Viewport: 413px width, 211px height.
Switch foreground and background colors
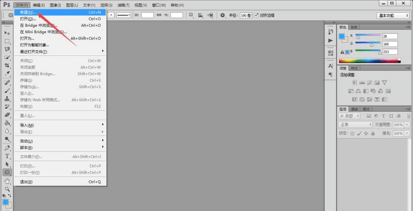10,196
